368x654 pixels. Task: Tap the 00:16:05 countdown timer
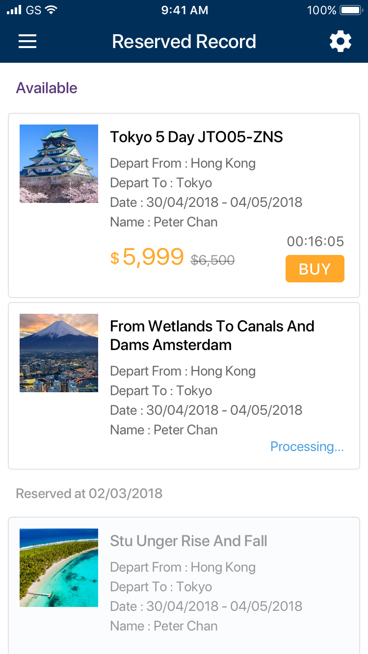coord(315,241)
